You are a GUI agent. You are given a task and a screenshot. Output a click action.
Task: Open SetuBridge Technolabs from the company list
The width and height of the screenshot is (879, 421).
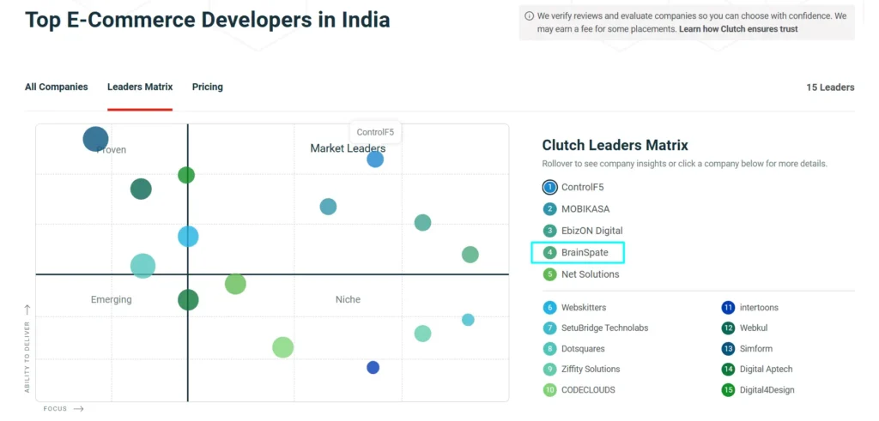(x=596, y=328)
